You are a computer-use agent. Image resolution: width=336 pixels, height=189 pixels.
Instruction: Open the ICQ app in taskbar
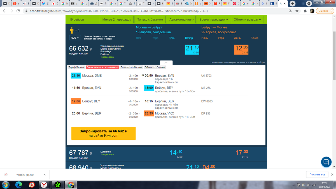(x=57, y=185)
